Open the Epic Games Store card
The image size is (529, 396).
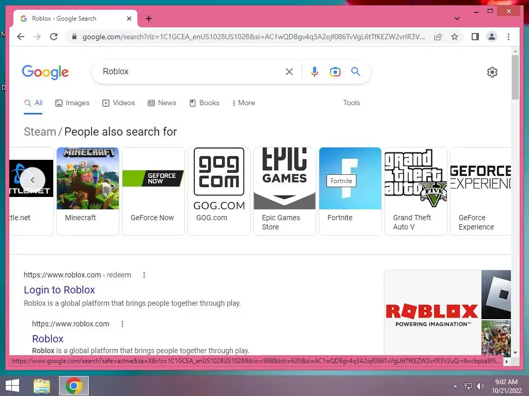tap(285, 191)
